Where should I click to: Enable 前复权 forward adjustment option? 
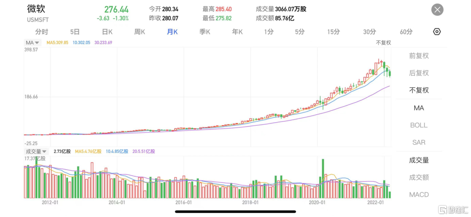click(x=419, y=56)
